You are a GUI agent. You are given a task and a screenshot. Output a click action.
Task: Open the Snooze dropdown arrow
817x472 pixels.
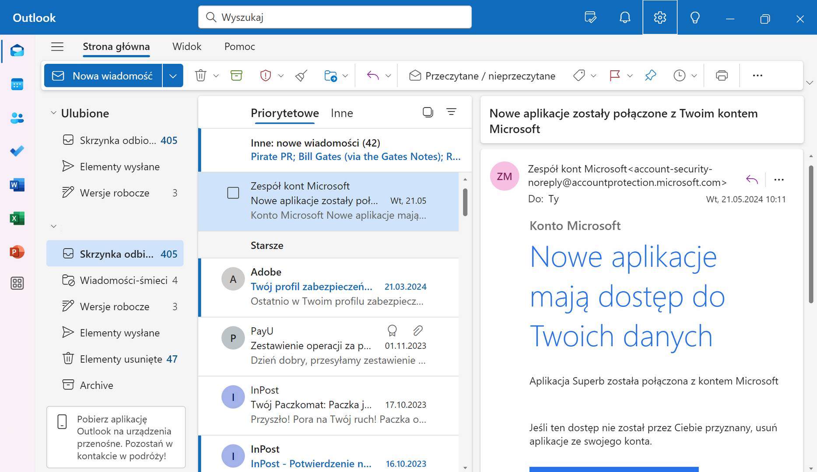pos(694,76)
